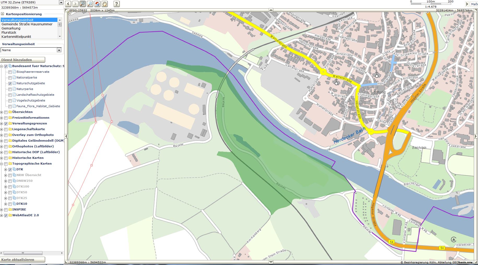Viewport: 478px width, 265px height.
Task: Open the Verwaltungseinheit Name dropdown
Action: tap(59, 50)
